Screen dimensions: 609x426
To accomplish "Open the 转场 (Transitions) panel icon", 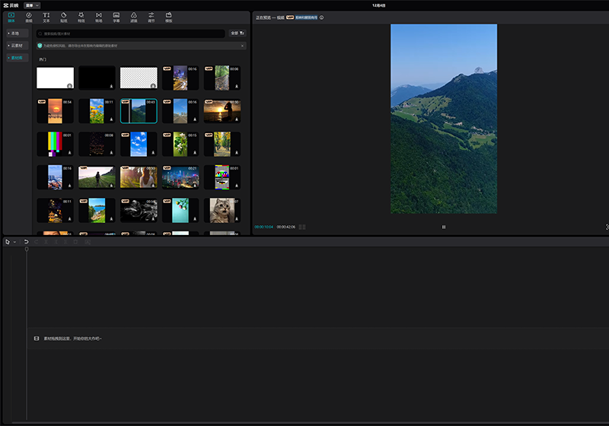I will pyautogui.click(x=99, y=16).
